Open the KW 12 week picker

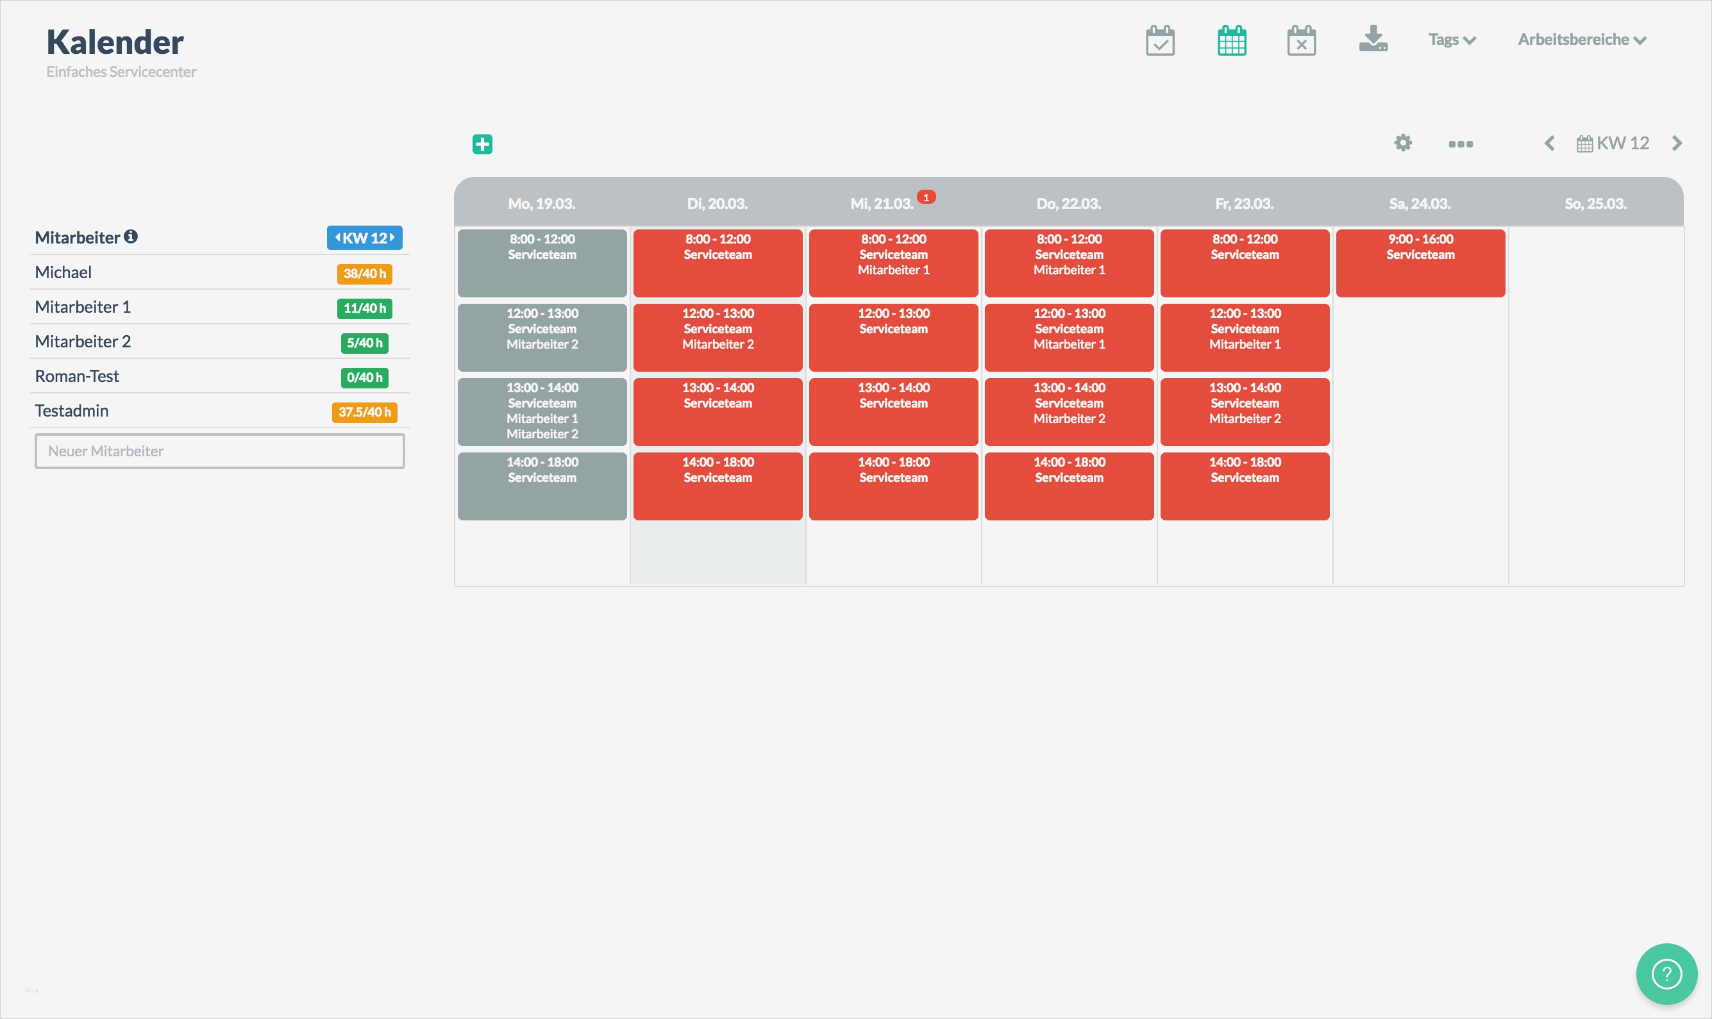(1613, 144)
